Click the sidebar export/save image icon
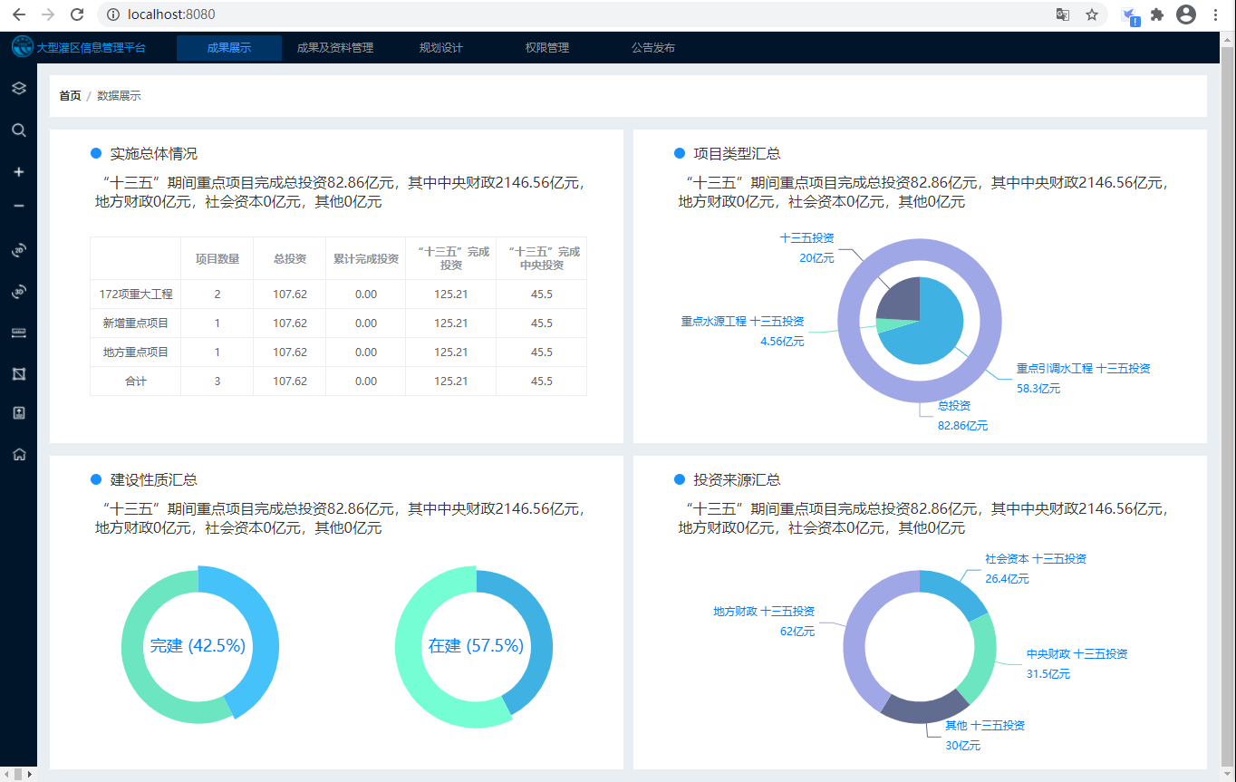Viewport: 1236px width, 782px height. coord(18,413)
